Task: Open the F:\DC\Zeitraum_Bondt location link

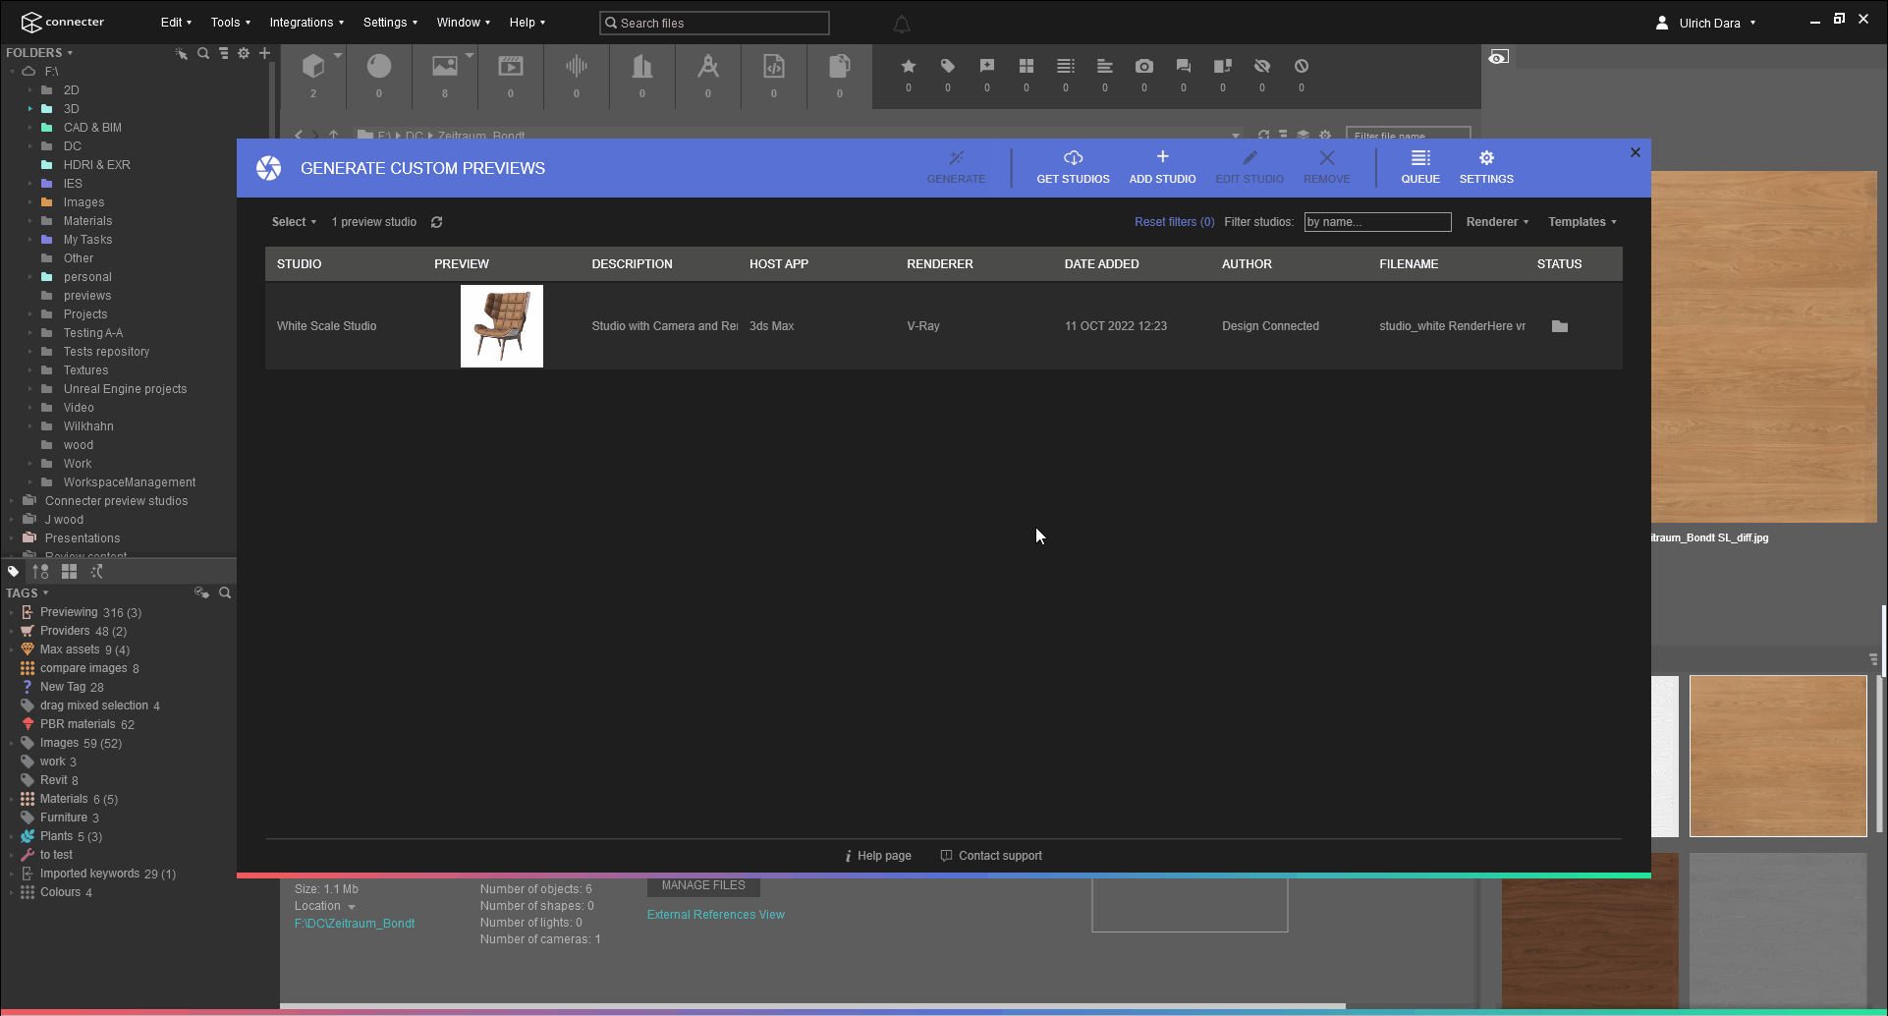Action: click(x=355, y=924)
